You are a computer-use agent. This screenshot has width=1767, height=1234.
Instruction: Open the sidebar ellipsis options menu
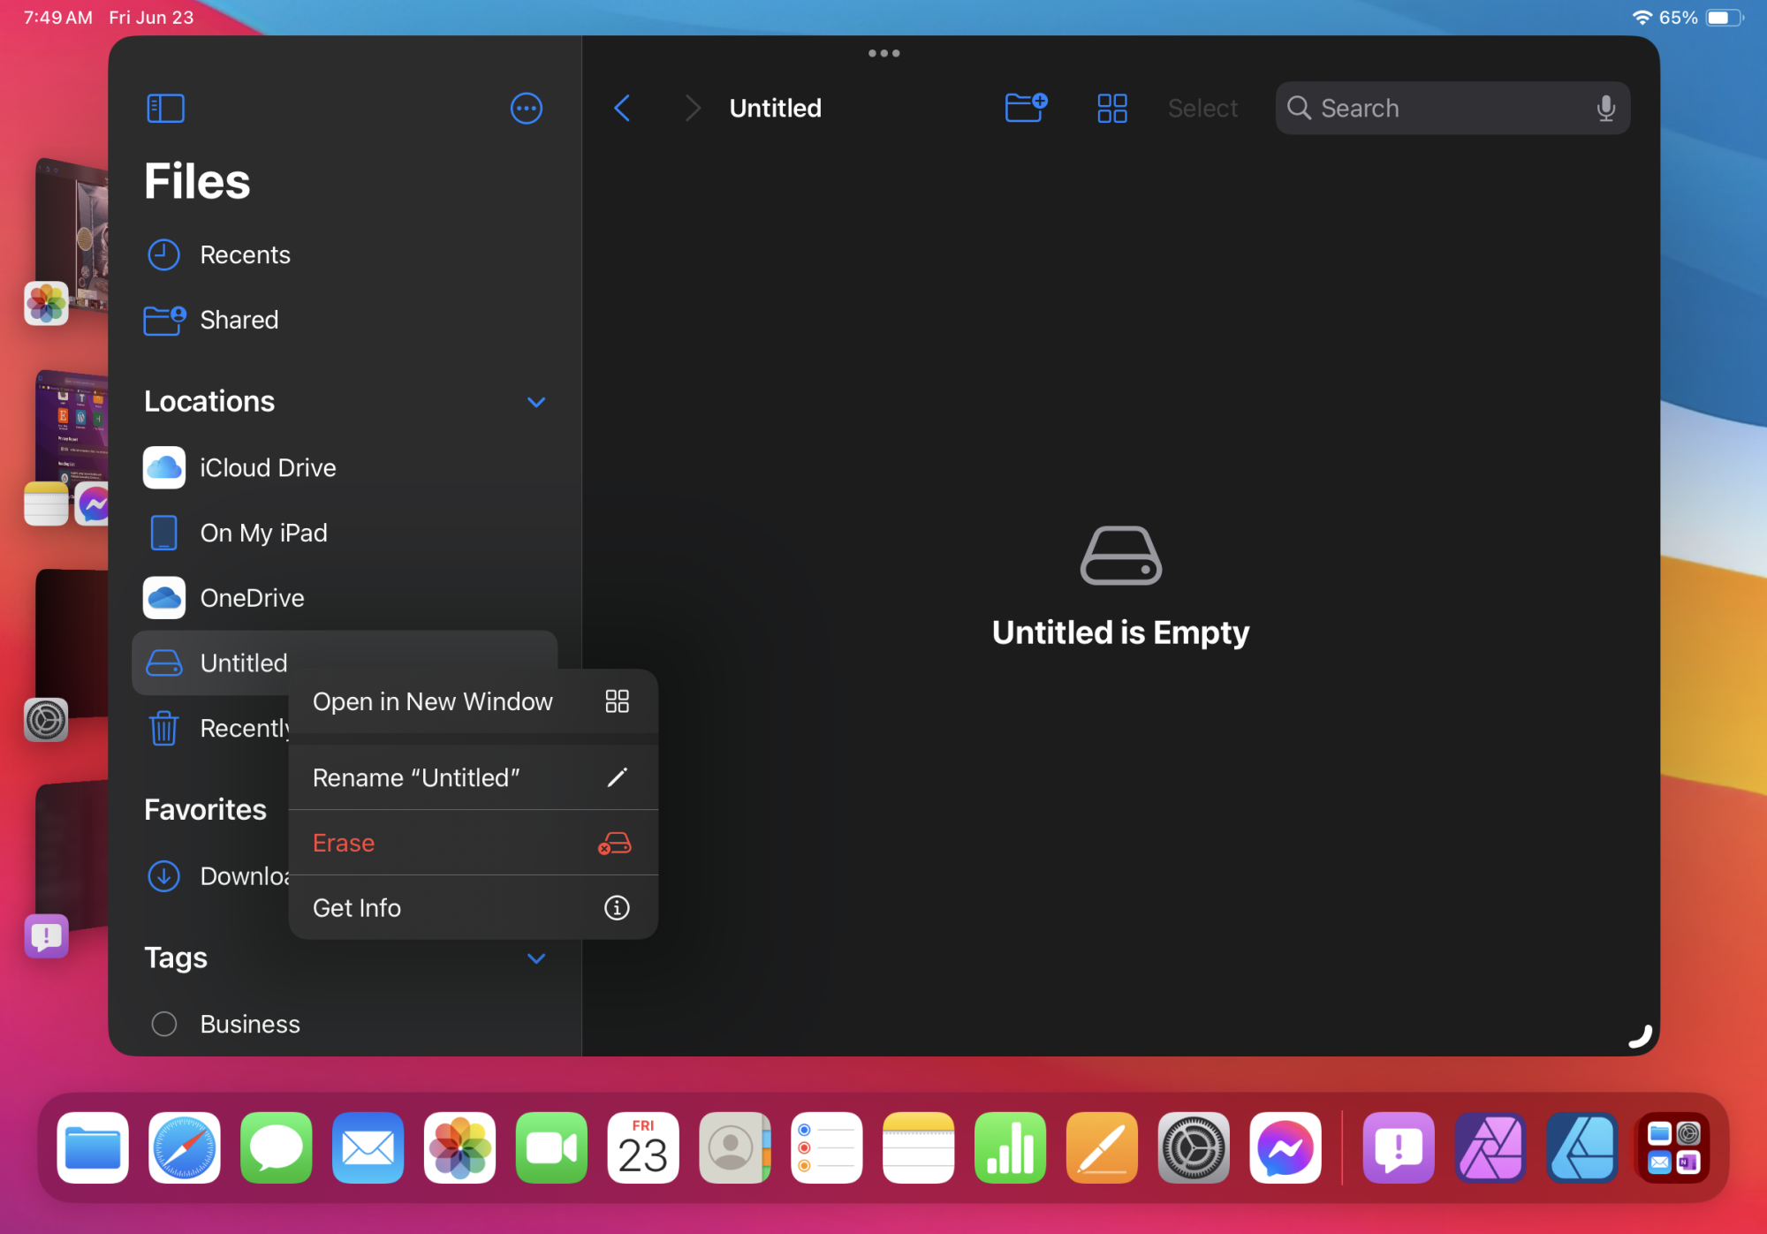click(526, 109)
